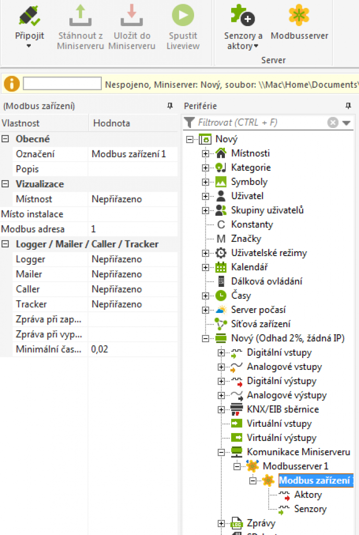The height and width of the screenshot is (535, 359).
Task: Open the Připojit dropdown arrow
Action: 29,46
